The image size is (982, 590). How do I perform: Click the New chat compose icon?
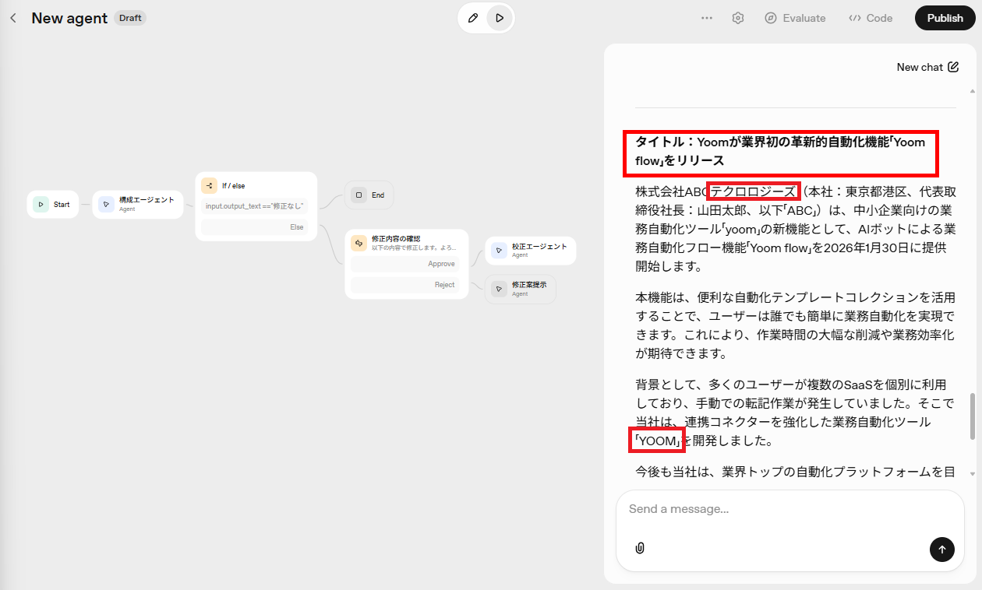[x=953, y=67]
